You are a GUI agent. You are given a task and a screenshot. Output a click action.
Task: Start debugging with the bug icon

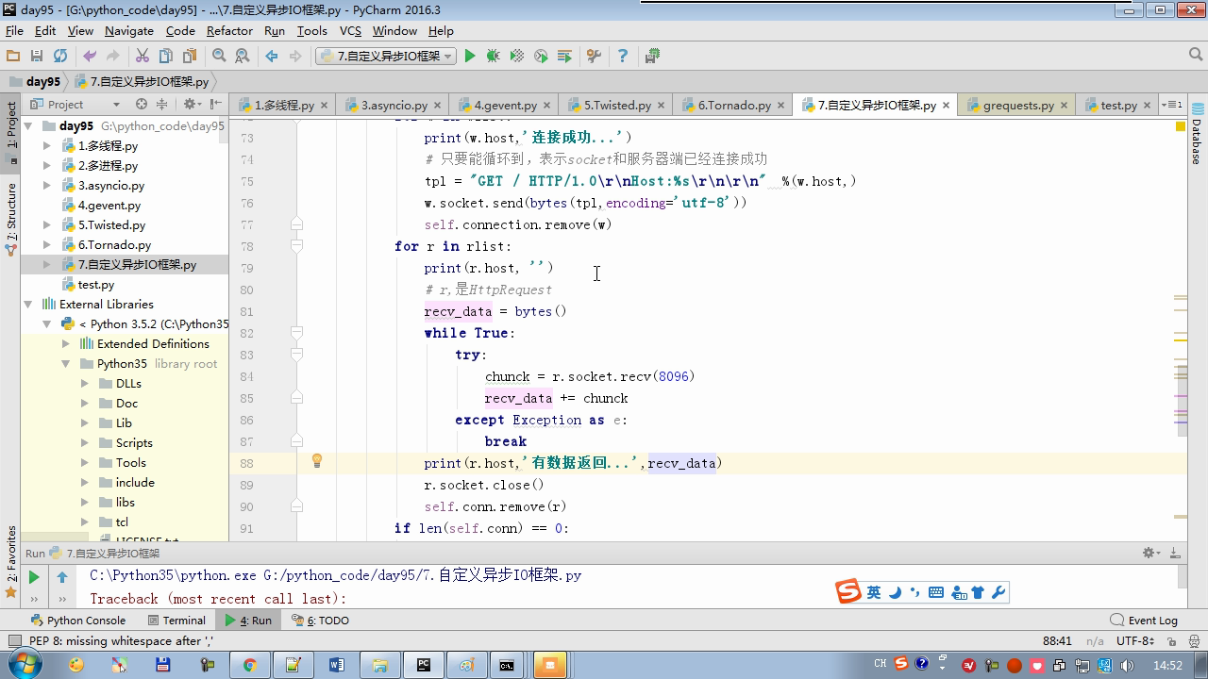pos(493,57)
